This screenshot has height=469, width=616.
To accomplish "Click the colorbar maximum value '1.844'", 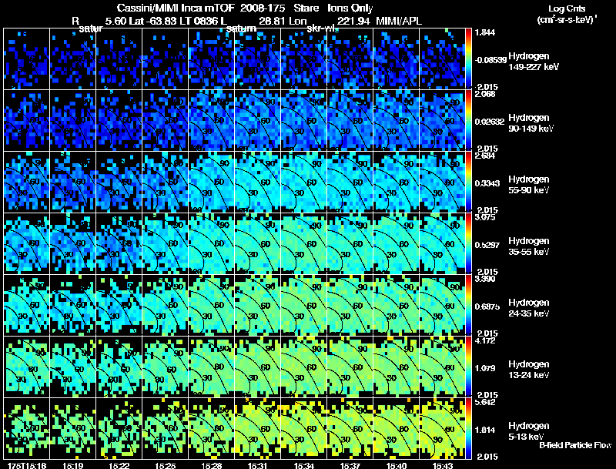I will 485,32.
